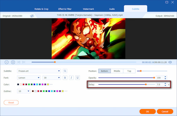Click the playback progress slider handle
Viewport: 177px width, 116px height.
click(x=55, y=62)
